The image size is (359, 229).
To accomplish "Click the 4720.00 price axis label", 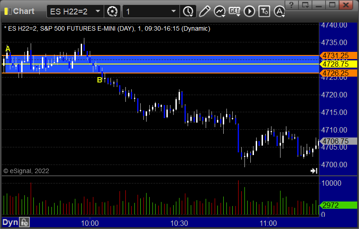I will (x=334, y=95).
